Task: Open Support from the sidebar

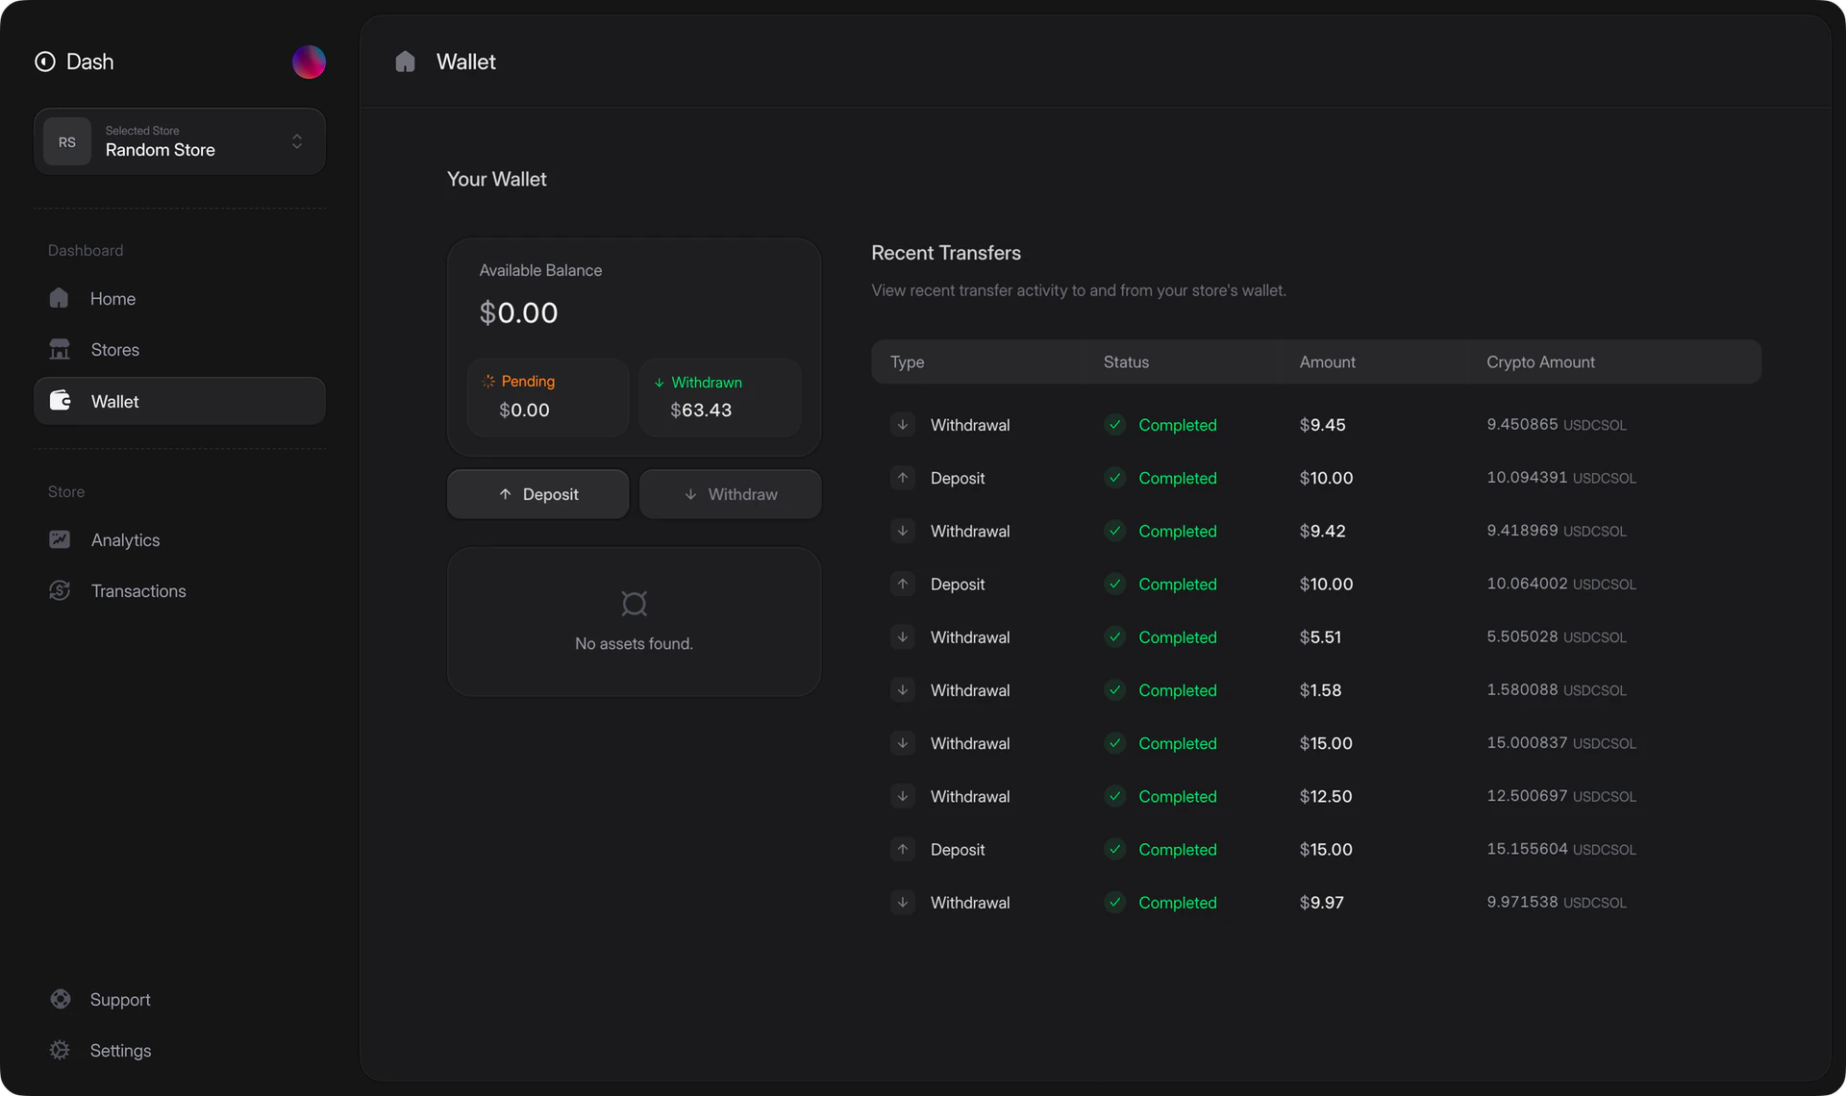Action: click(180, 999)
